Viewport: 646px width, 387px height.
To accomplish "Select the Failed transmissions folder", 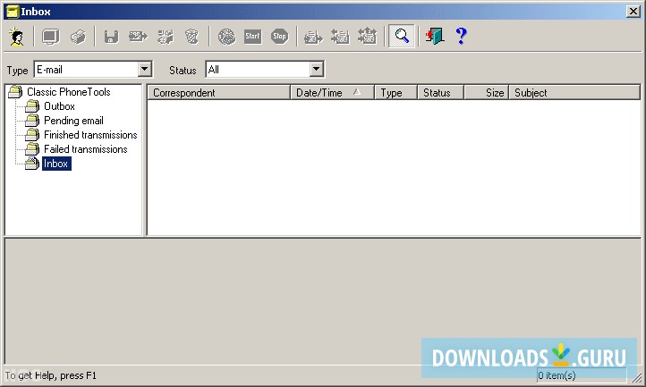I will (x=86, y=149).
